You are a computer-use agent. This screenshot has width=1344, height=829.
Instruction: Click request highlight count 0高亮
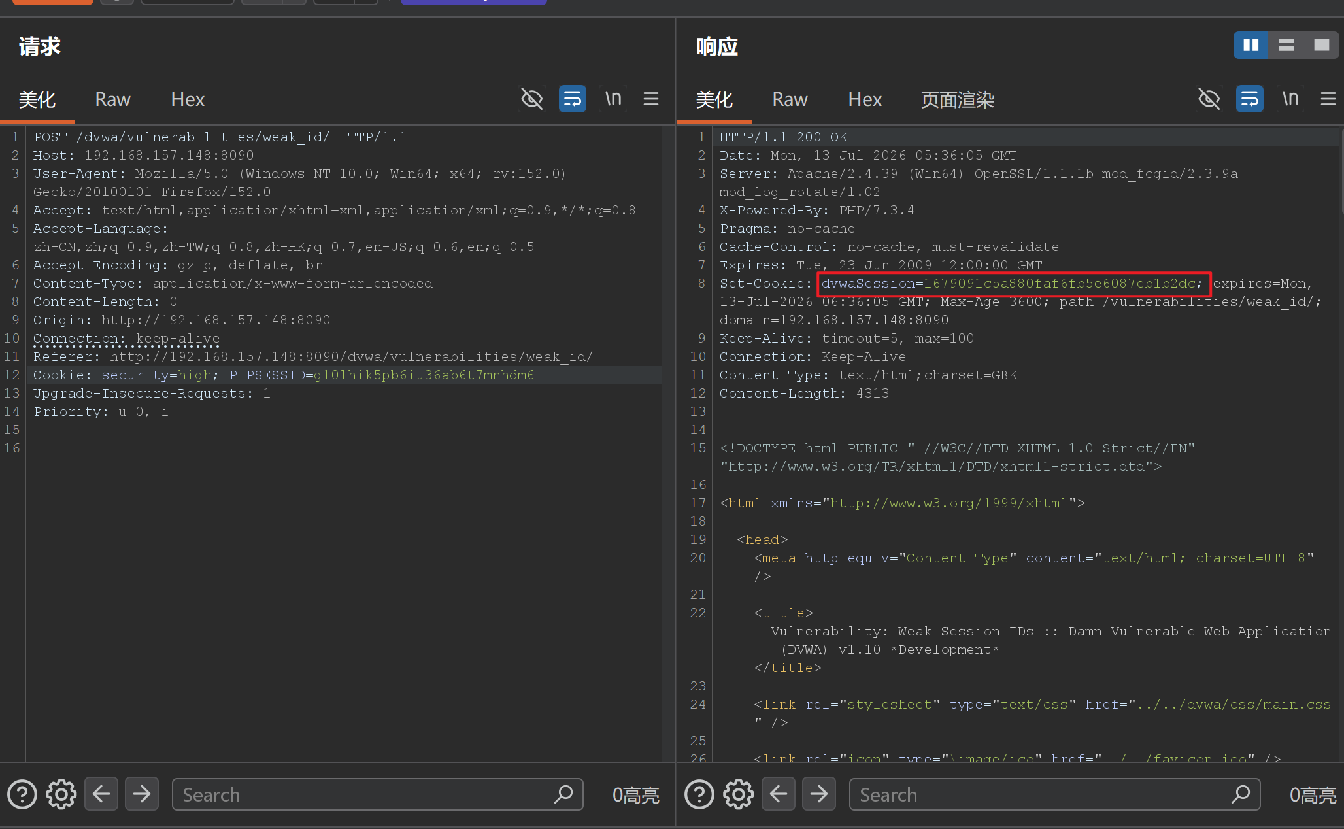(x=635, y=795)
